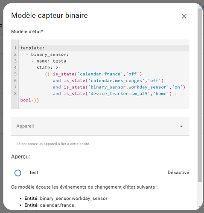Click the 'state: >-' code line
Viewport: 204px width, 213px height.
tap(49, 68)
